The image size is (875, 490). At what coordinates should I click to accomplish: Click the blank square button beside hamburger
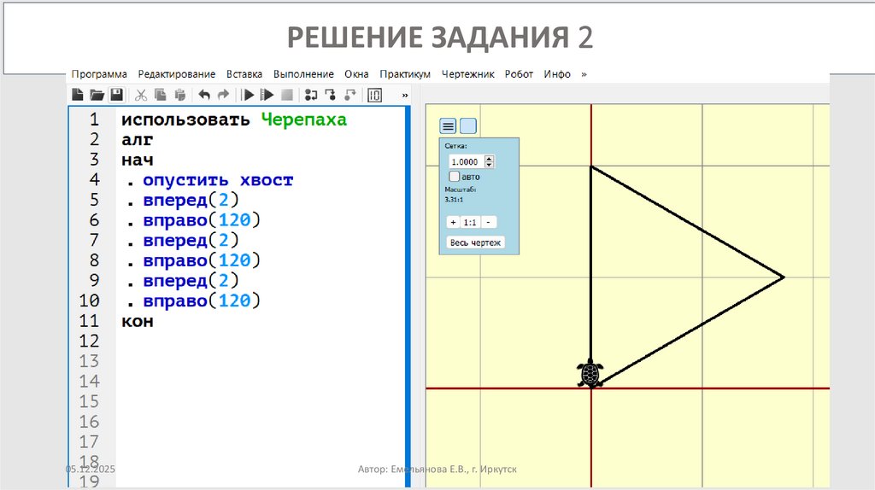point(468,126)
